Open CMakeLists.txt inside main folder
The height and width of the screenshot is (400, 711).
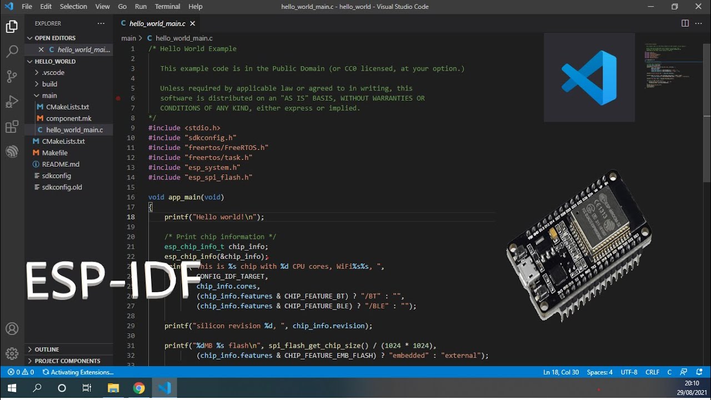tap(69, 107)
